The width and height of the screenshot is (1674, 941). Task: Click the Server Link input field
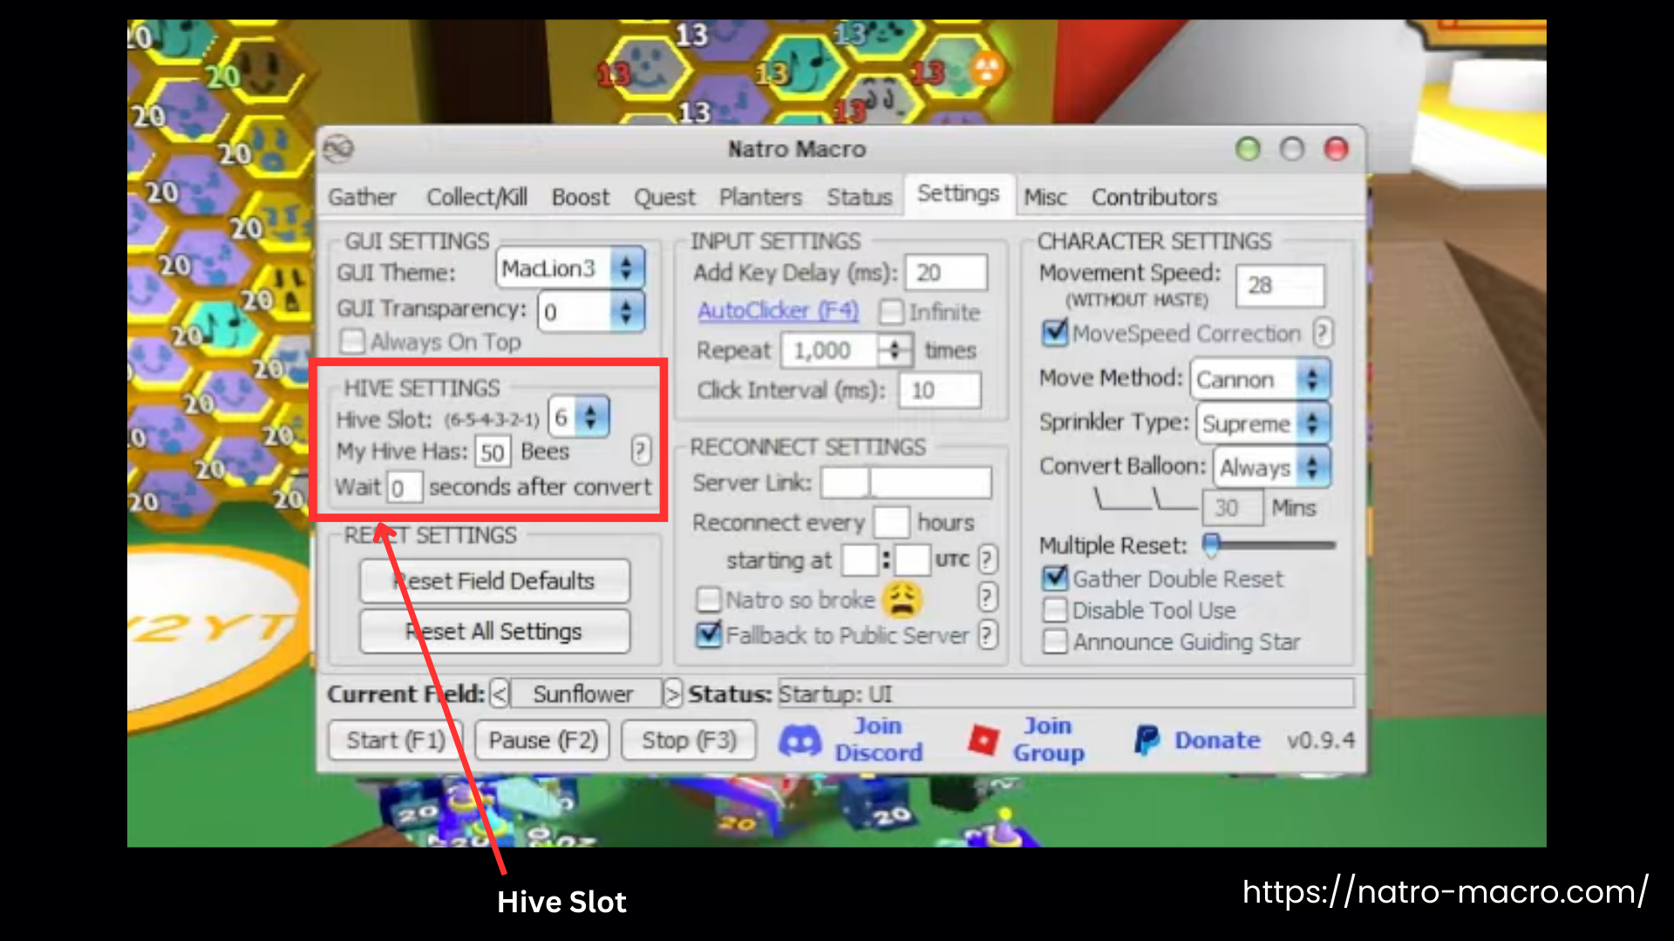point(905,483)
